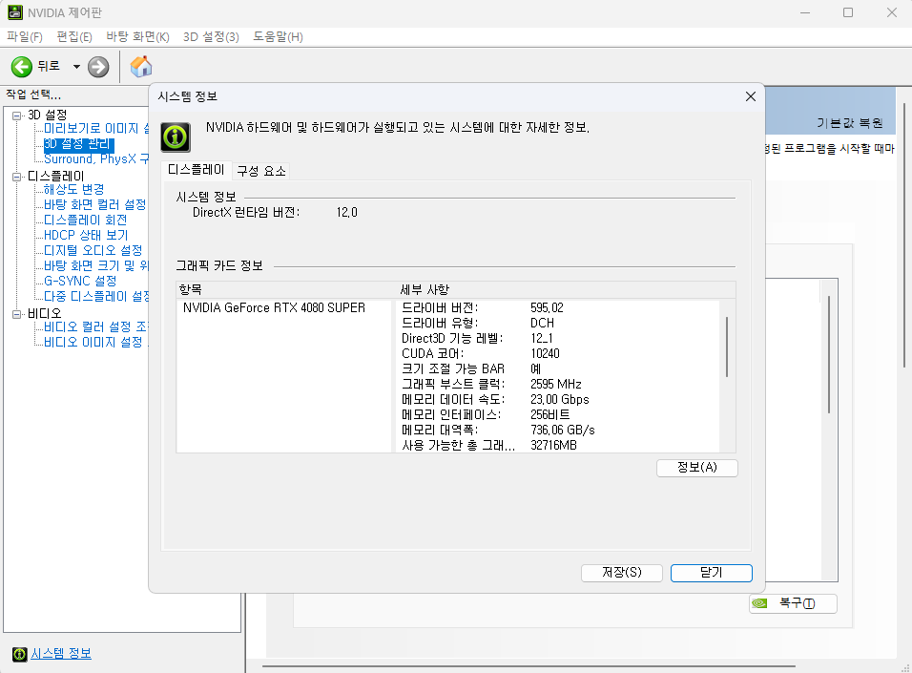Image resolution: width=912 pixels, height=673 pixels.
Task: Click the 메모리 인터페이스 value 256비트
Action: 549,414
